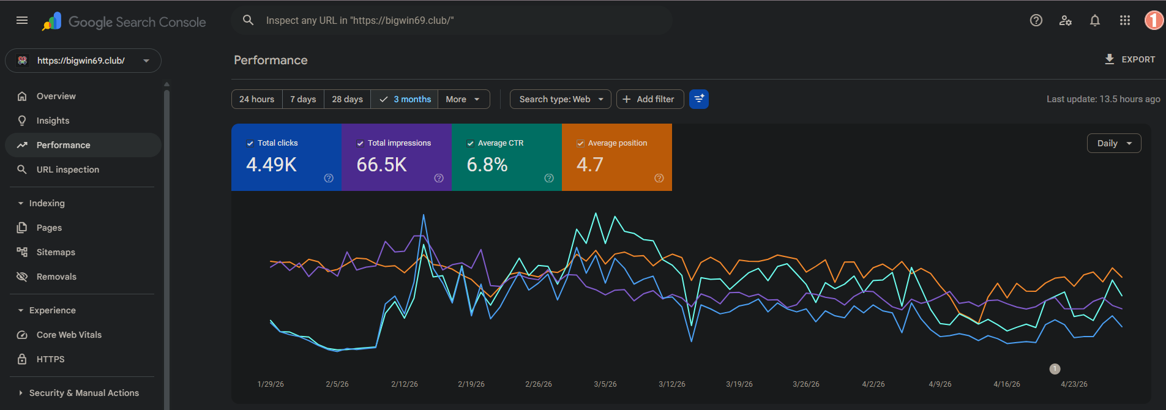
Task: Click the EXPORT button
Action: [x=1129, y=59]
